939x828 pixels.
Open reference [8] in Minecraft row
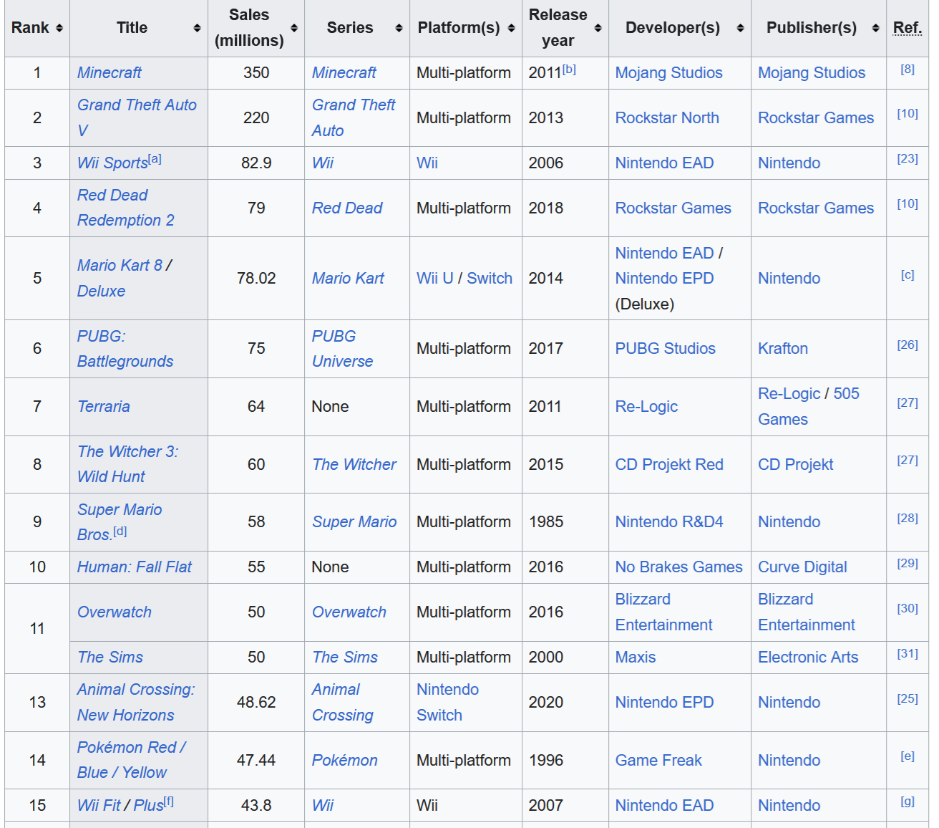click(908, 69)
